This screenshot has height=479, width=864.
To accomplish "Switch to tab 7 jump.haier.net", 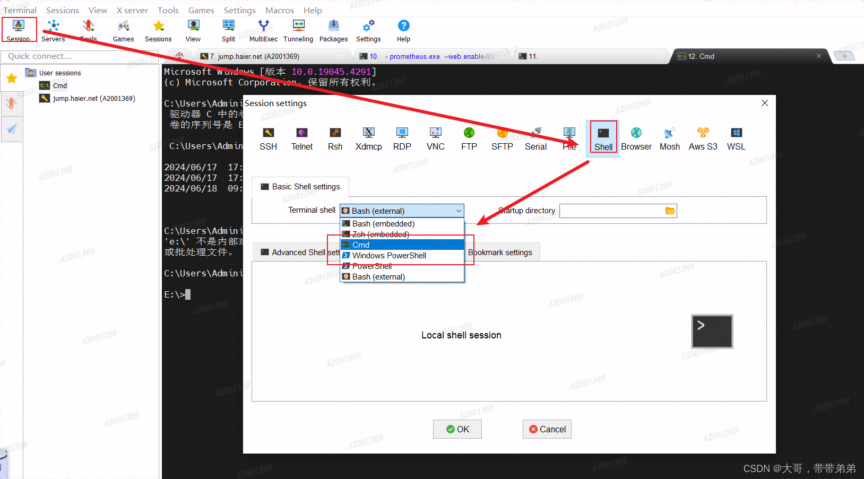I will (271, 56).
